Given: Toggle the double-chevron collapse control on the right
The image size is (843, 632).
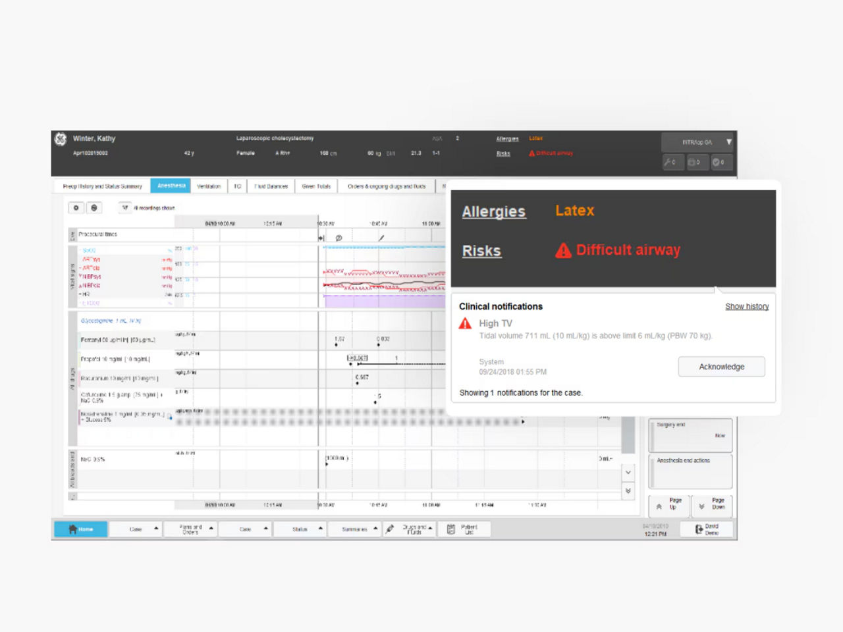Looking at the screenshot, I should tap(628, 491).
